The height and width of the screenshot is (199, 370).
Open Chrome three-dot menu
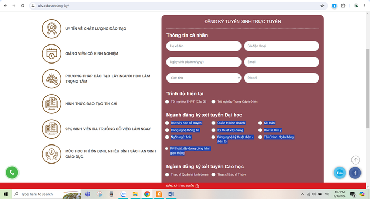(x=365, y=6)
